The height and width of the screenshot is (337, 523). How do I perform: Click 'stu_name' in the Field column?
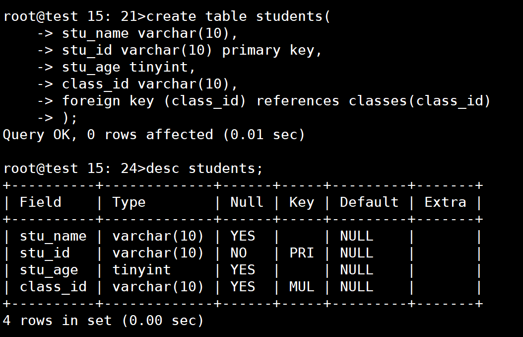53,236
